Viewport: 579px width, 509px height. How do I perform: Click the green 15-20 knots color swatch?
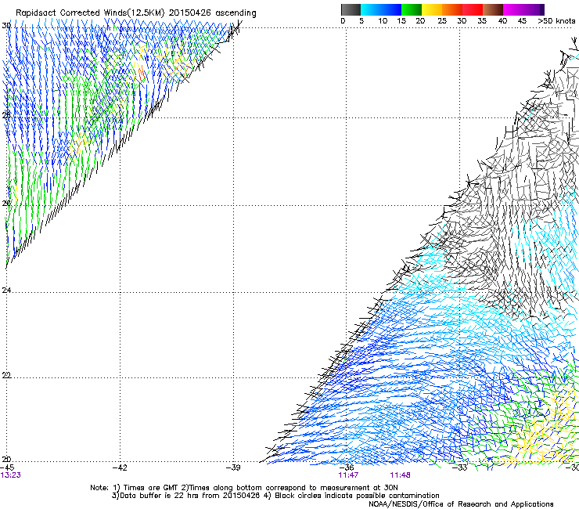tap(412, 9)
